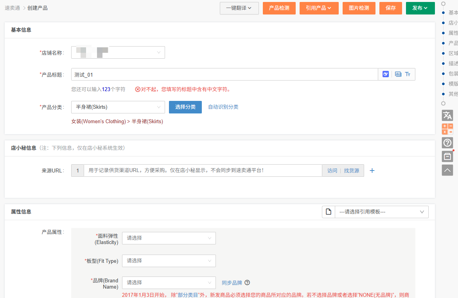Open the archive box icon with red dot
458x298 pixels.
(447, 156)
